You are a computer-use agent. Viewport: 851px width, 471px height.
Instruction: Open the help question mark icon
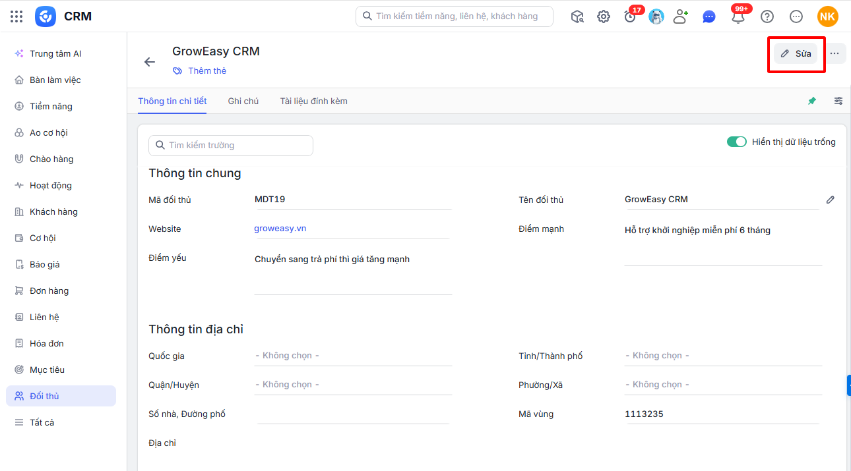tap(767, 16)
